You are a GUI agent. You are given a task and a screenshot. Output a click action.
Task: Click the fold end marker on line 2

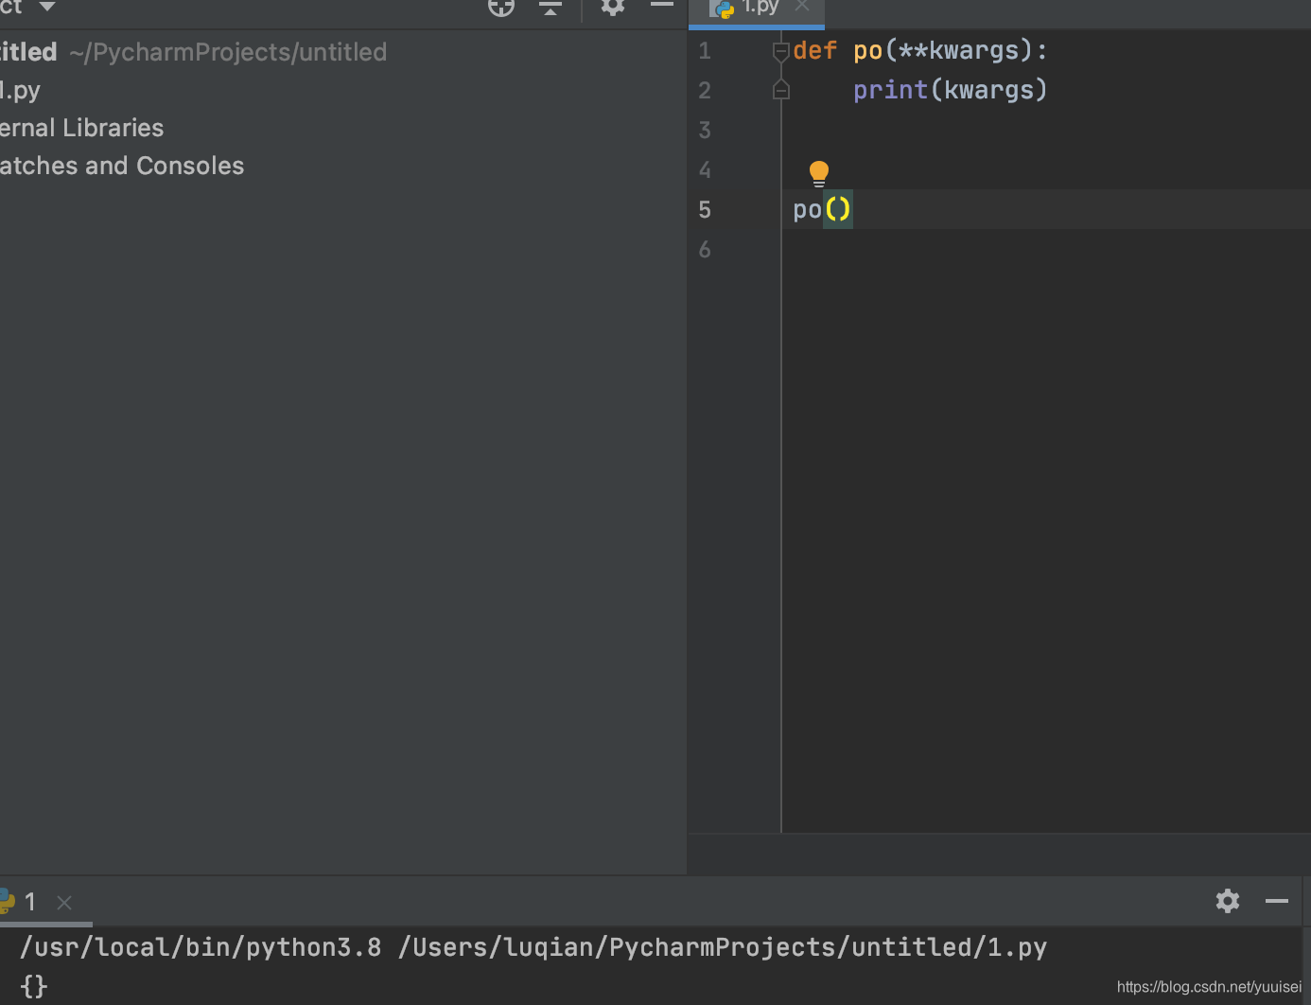[781, 90]
